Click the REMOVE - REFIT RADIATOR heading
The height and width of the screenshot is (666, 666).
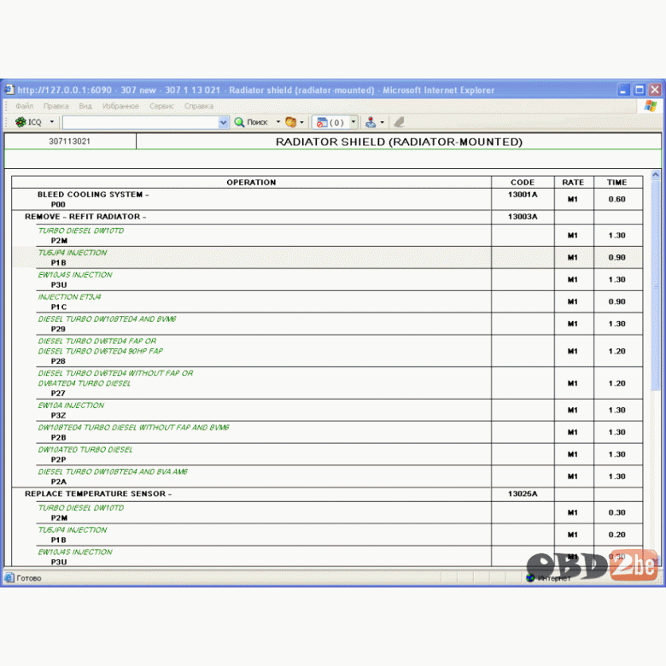85,217
